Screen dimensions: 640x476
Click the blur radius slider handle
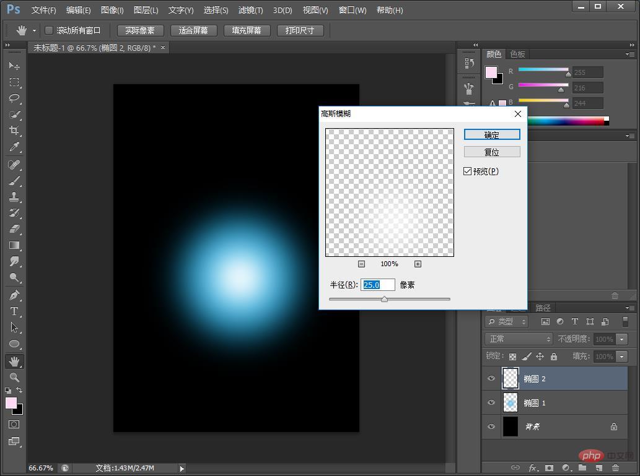point(384,300)
